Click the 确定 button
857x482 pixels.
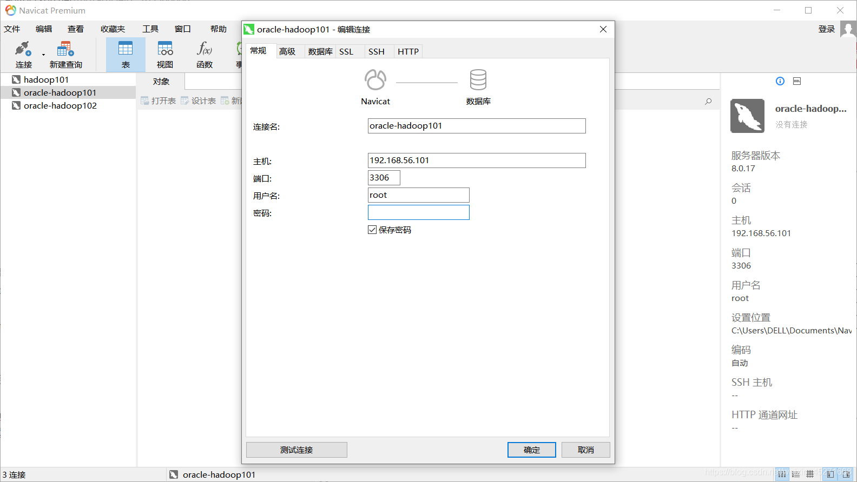(x=532, y=450)
